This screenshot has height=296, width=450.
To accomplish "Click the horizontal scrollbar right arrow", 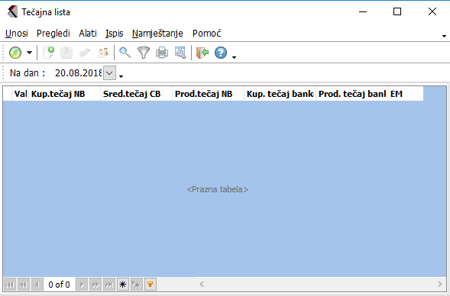I will pos(439,285).
